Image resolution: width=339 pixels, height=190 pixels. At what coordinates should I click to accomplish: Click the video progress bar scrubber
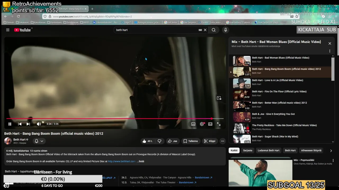pos(212,119)
